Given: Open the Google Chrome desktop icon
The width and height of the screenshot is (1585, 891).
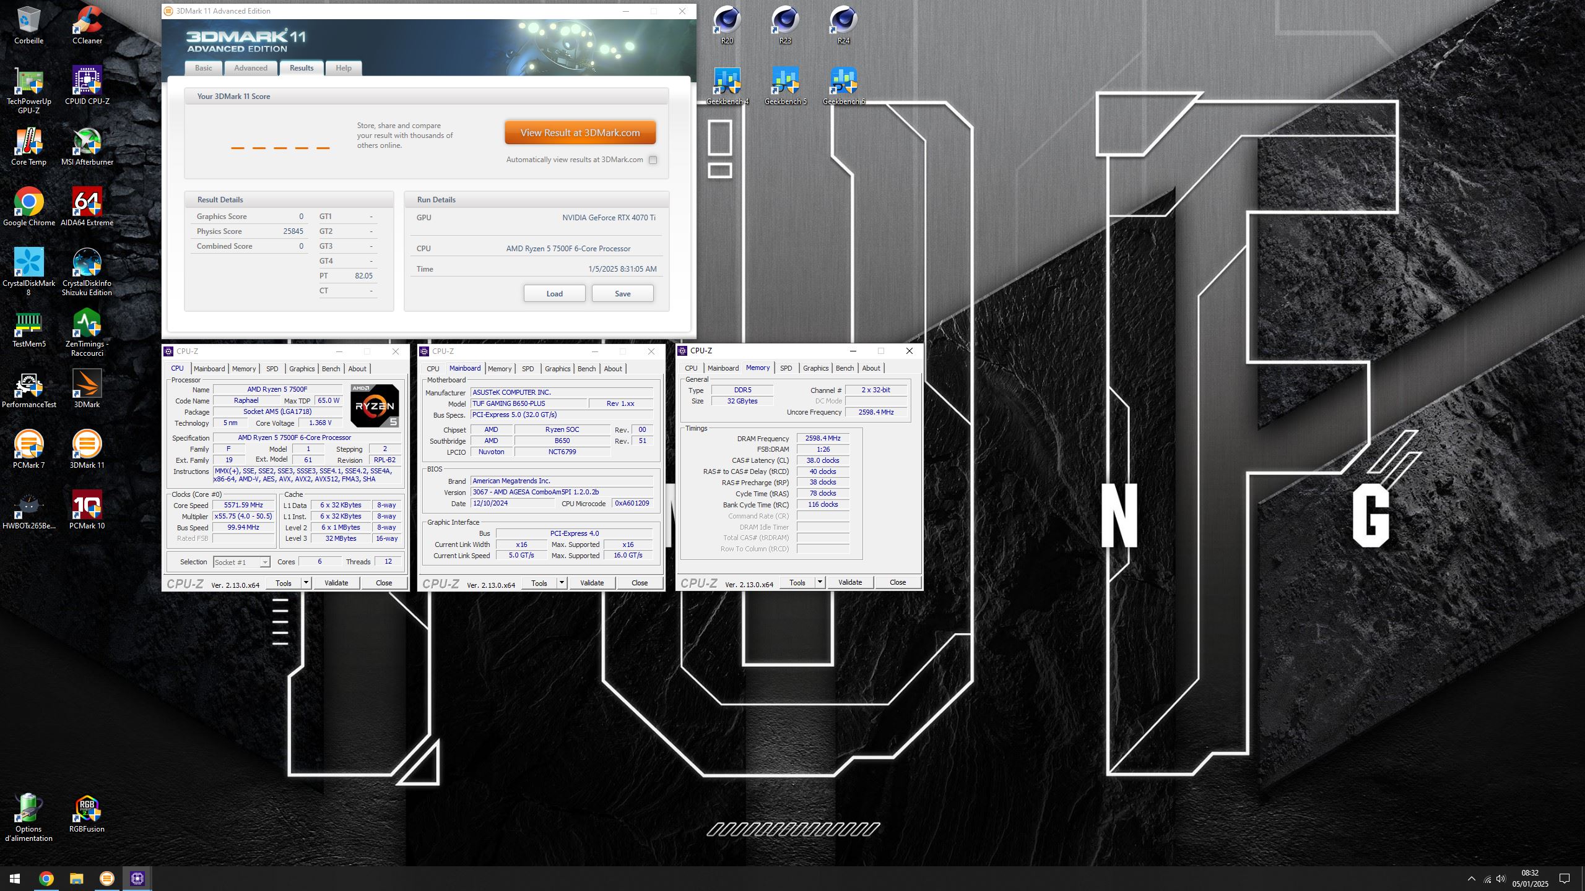Looking at the screenshot, I should (x=28, y=208).
